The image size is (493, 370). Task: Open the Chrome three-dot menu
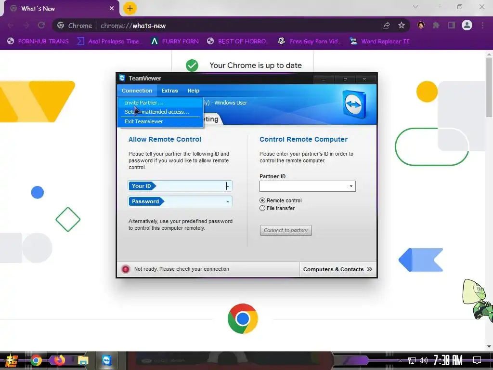coord(482,25)
